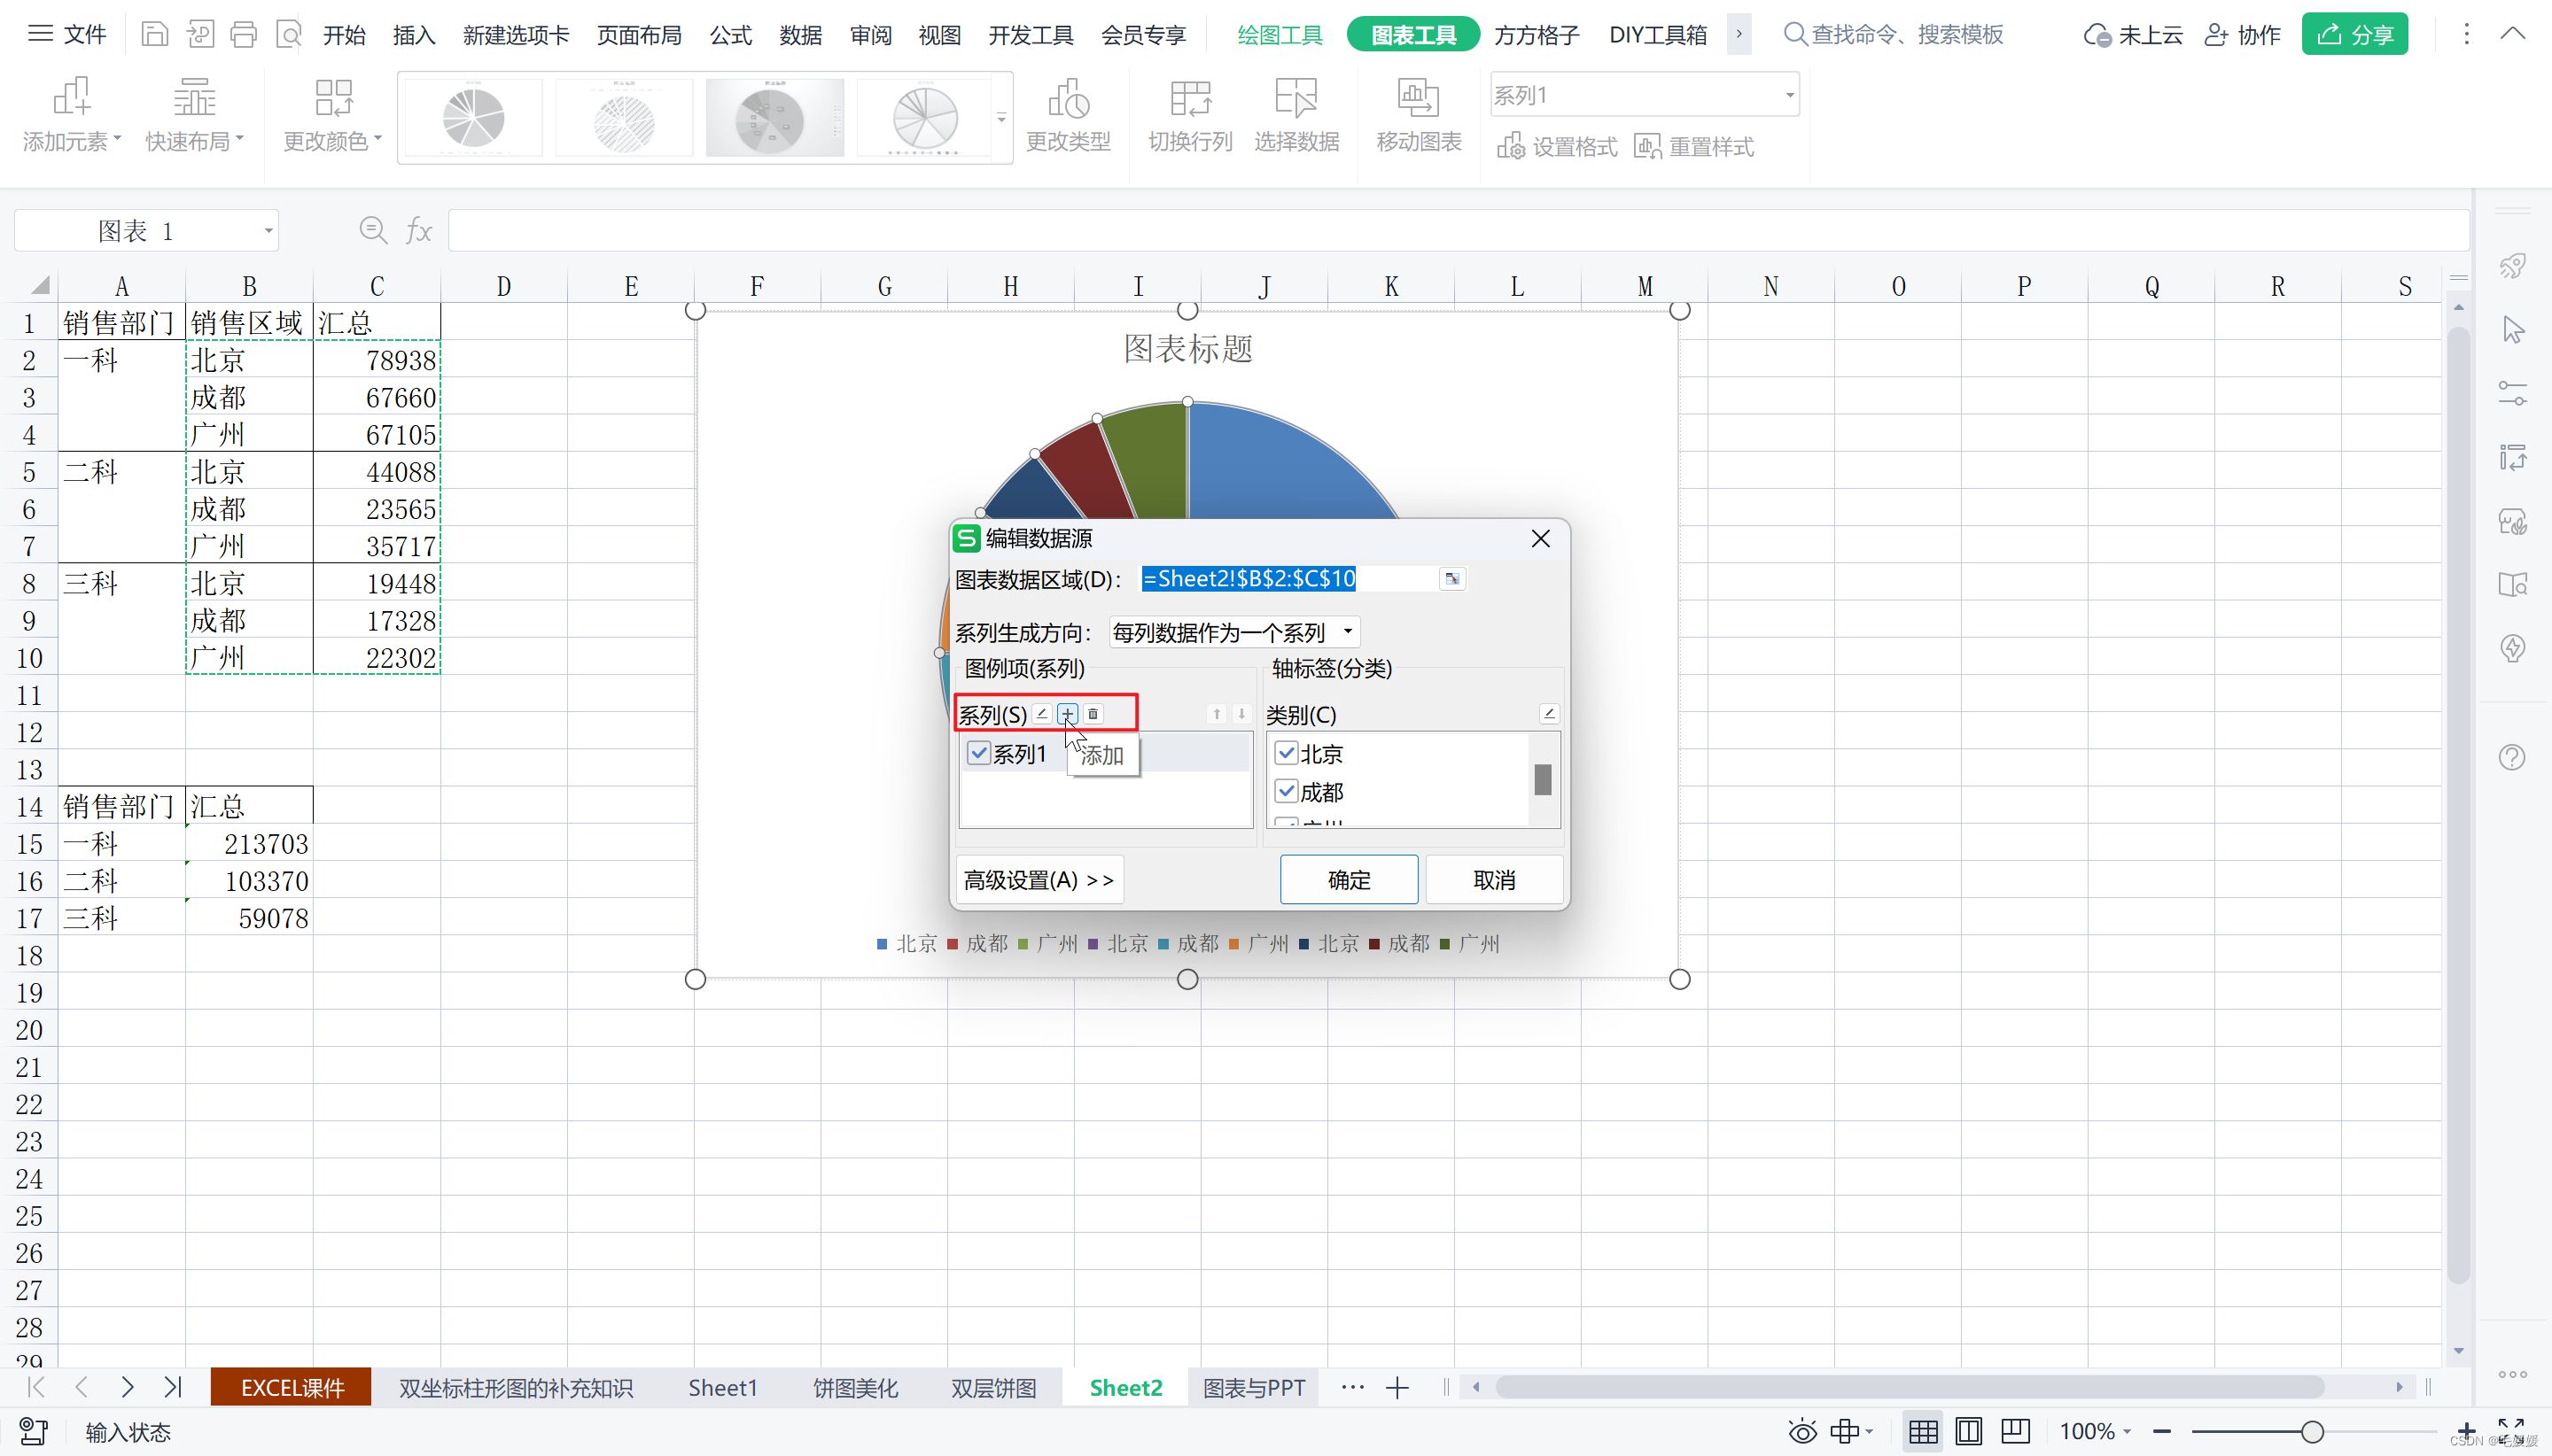Uncheck the 系列1 checkbox
Image resolution: width=2552 pixels, height=1456 pixels.
click(979, 753)
